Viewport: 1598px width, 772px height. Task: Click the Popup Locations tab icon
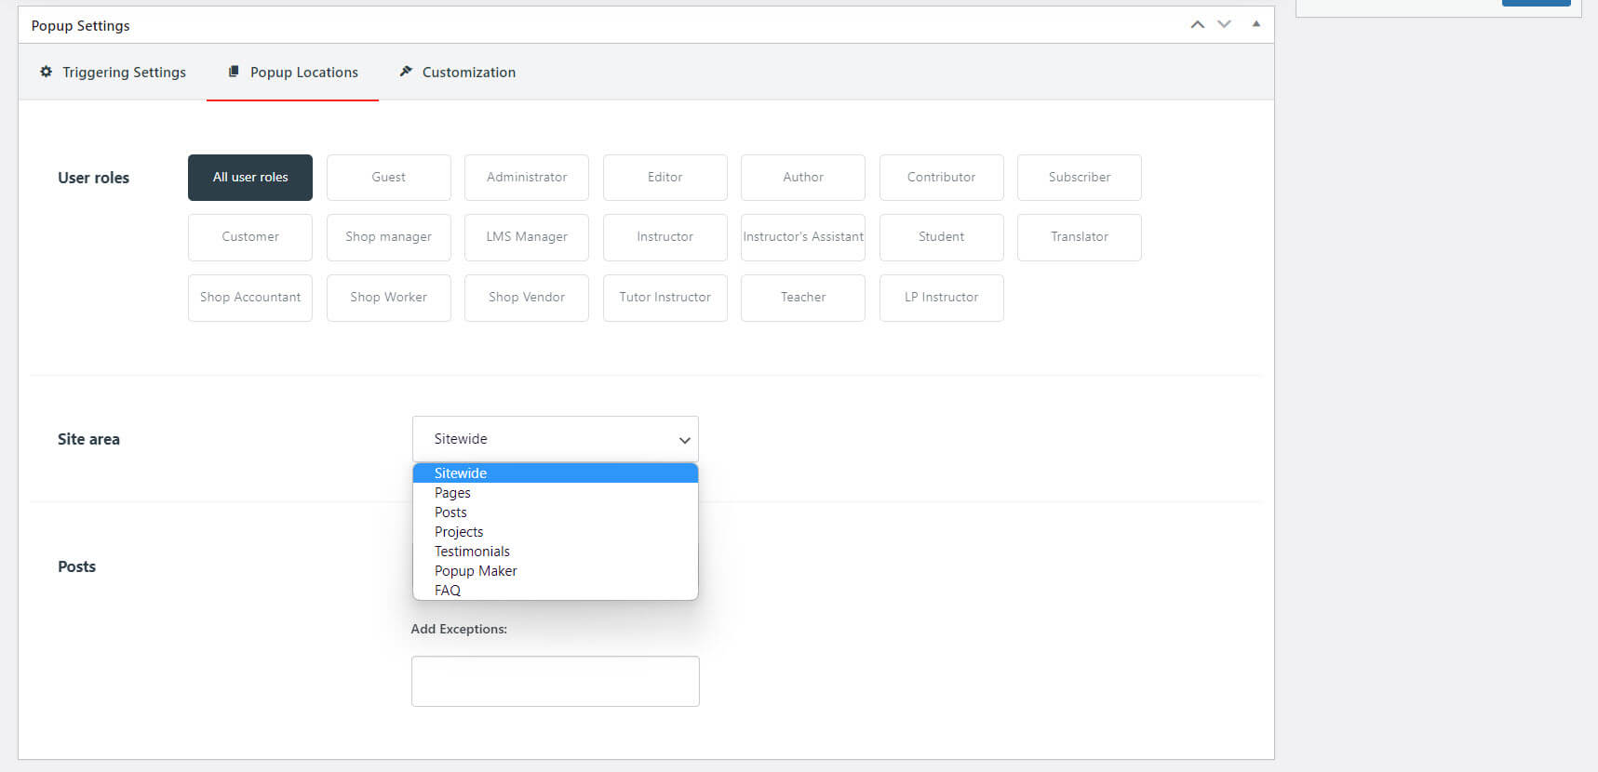[234, 72]
